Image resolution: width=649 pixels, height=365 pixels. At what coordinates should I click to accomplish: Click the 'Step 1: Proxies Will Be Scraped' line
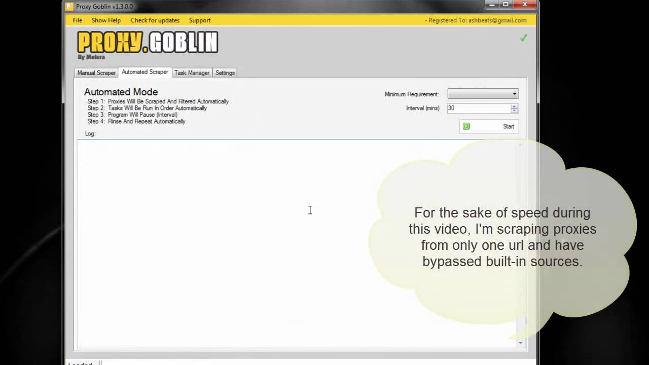(158, 101)
